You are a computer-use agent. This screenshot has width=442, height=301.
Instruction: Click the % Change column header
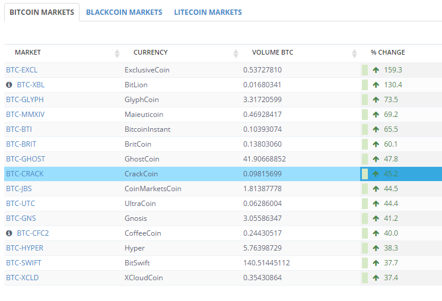387,52
